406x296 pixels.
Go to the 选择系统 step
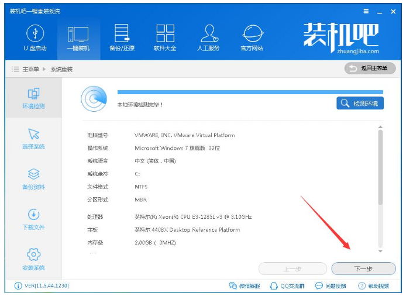coord(34,139)
